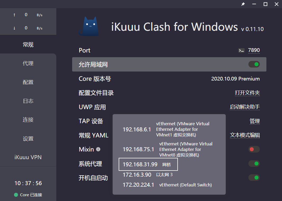Open the 代理 proxies tab
Screen dimensions: 282x201
[28, 64]
